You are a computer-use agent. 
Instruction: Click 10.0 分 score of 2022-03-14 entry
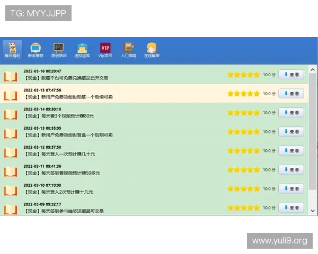269,113
